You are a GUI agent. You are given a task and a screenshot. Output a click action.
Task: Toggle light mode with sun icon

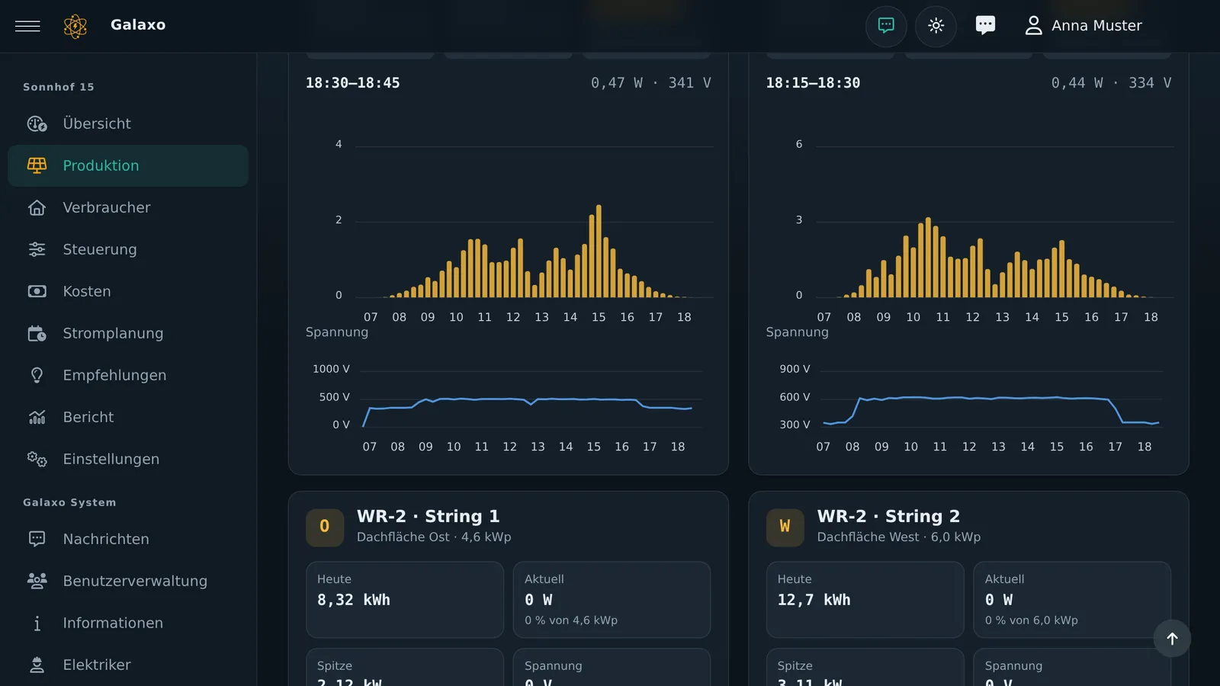click(936, 26)
